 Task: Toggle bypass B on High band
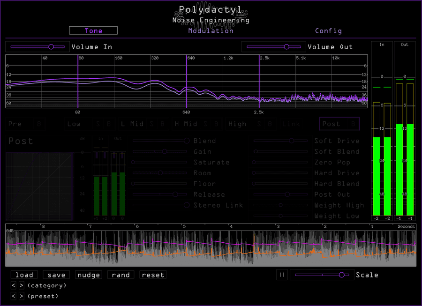[270, 124]
